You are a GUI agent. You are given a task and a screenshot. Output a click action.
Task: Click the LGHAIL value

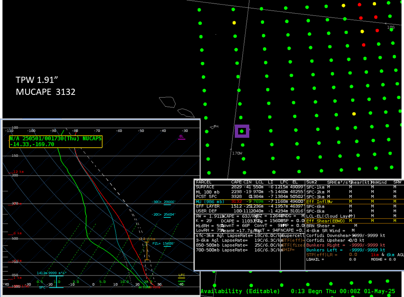(x=352, y=259)
